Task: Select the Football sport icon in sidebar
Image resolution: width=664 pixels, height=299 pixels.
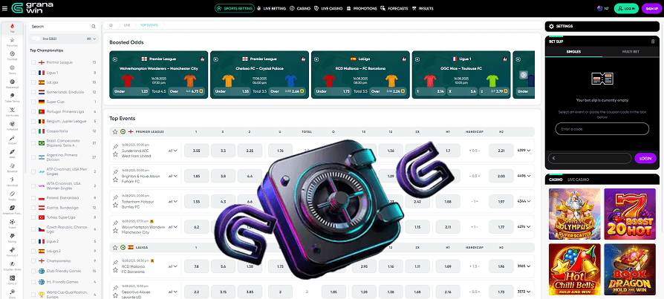Action: 13,56
